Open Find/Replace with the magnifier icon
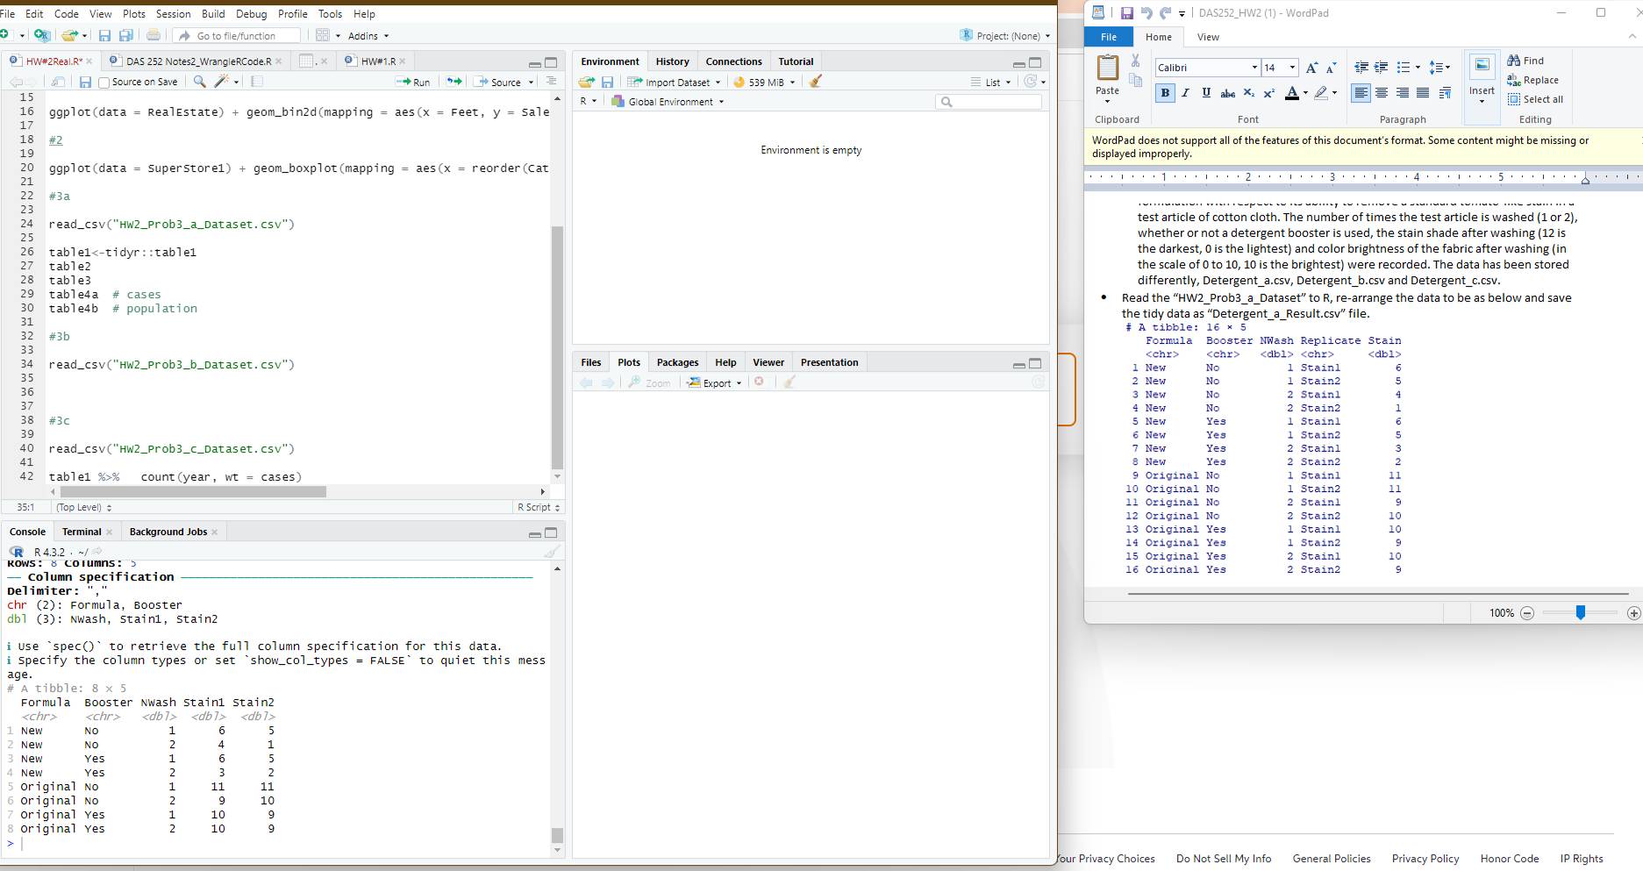The height and width of the screenshot is (871, 1643). pyautogui.click(x=200, y=81)
